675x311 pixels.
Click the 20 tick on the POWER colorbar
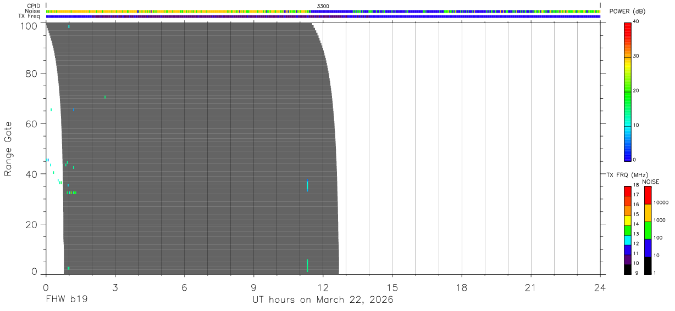pos(637,91)
